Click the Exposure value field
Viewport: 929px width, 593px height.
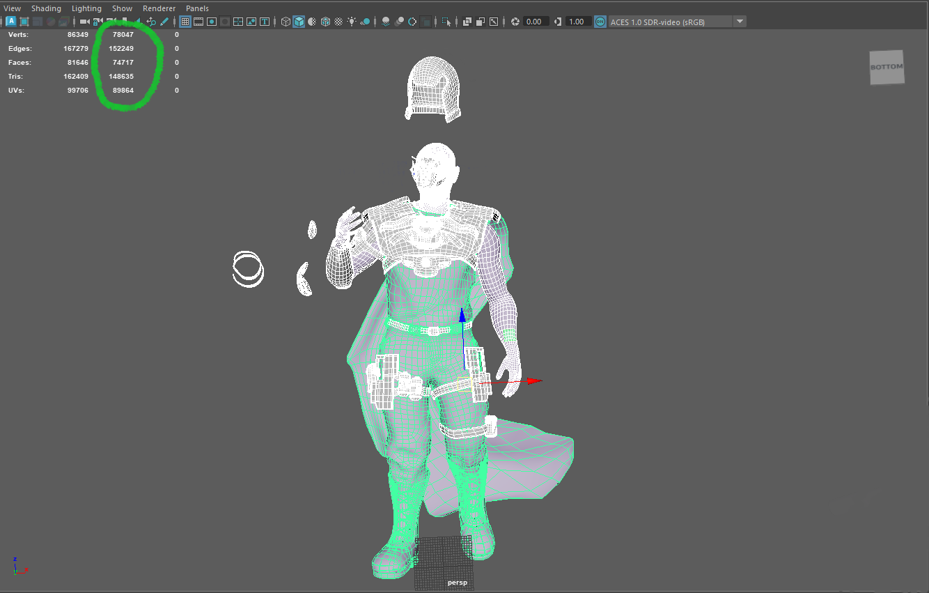(535, 22)
